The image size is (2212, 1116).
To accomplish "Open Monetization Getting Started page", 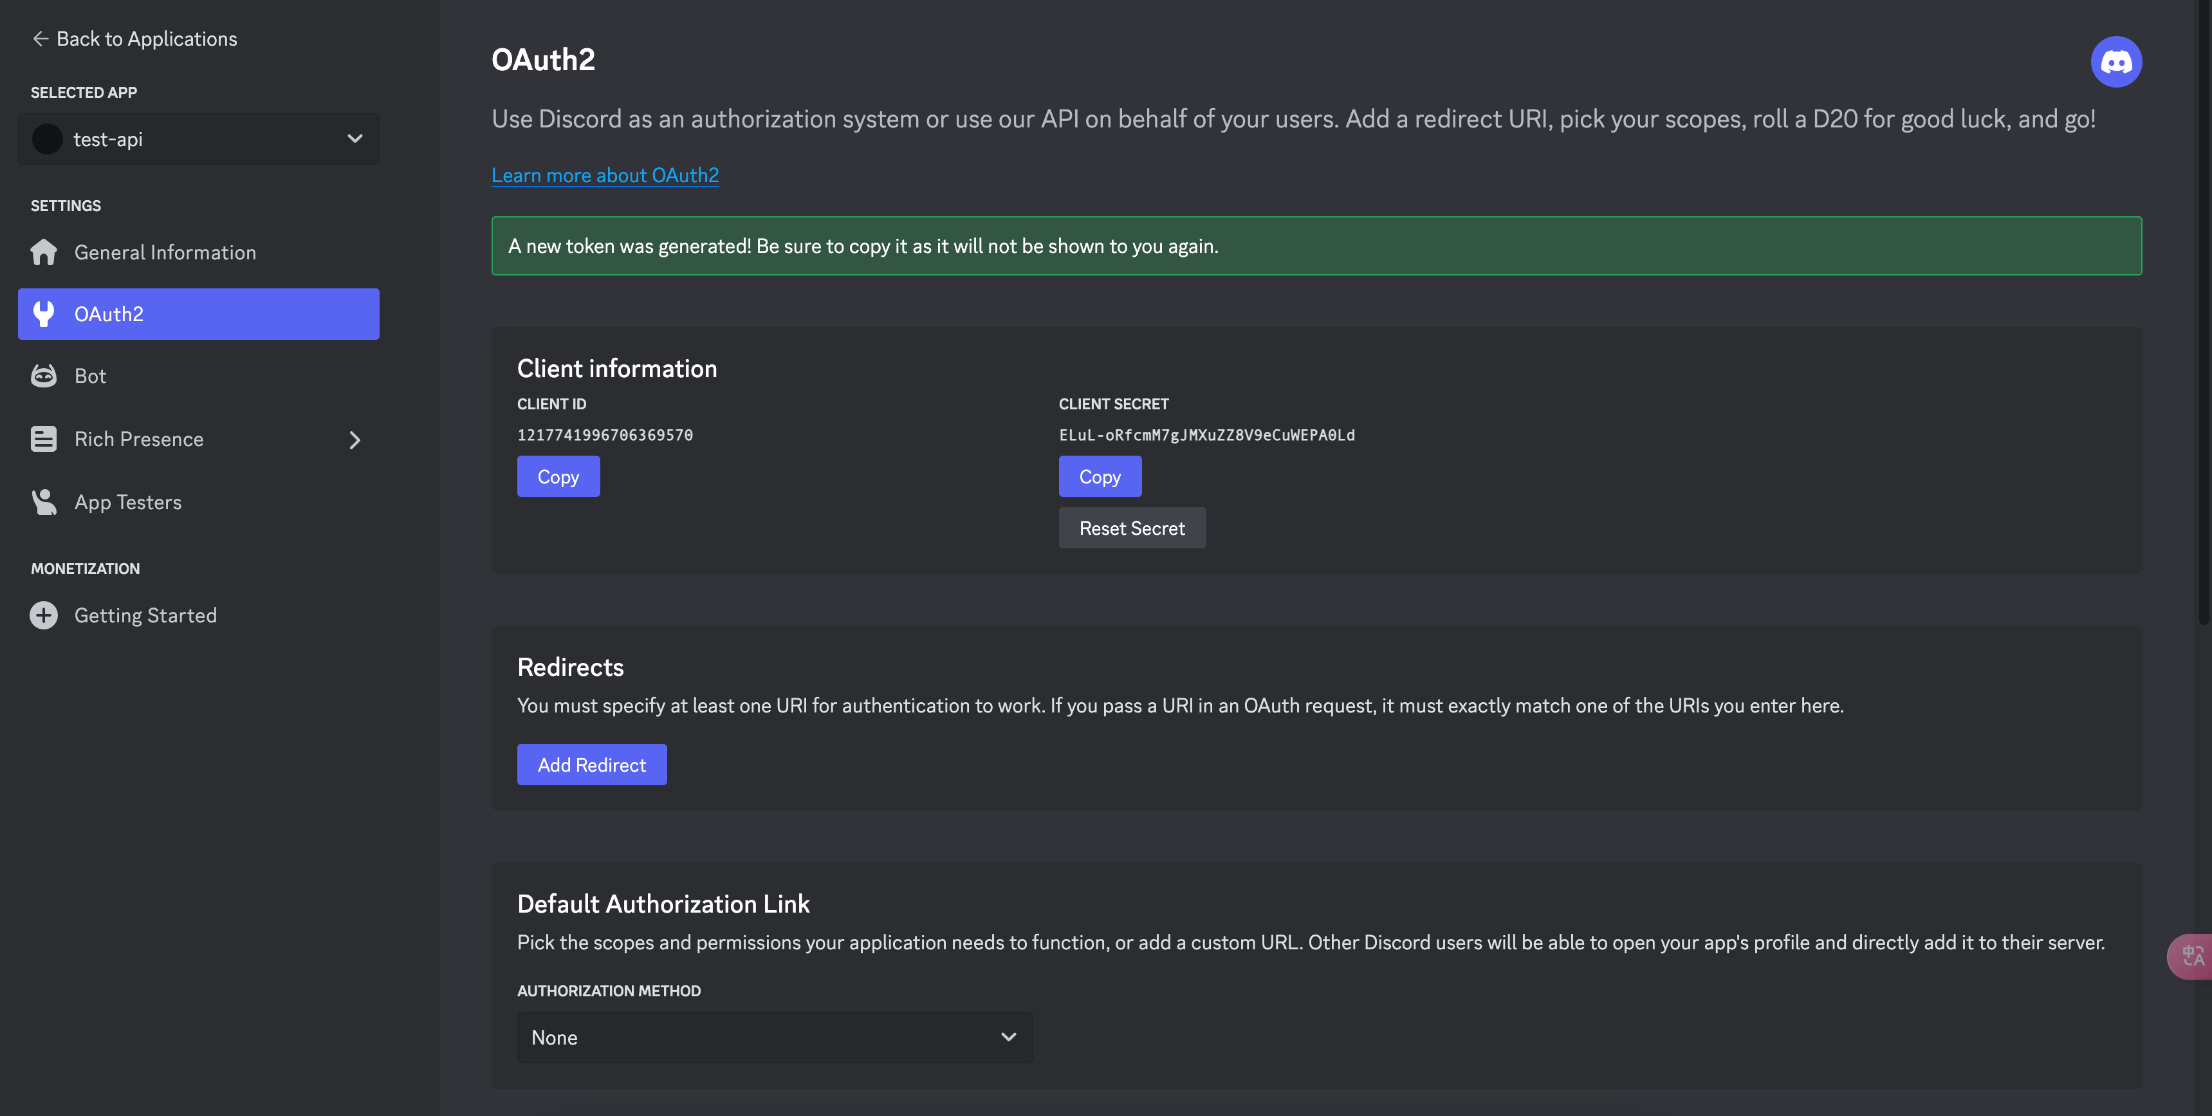I will pyautogui.click(x=198, y=615).
